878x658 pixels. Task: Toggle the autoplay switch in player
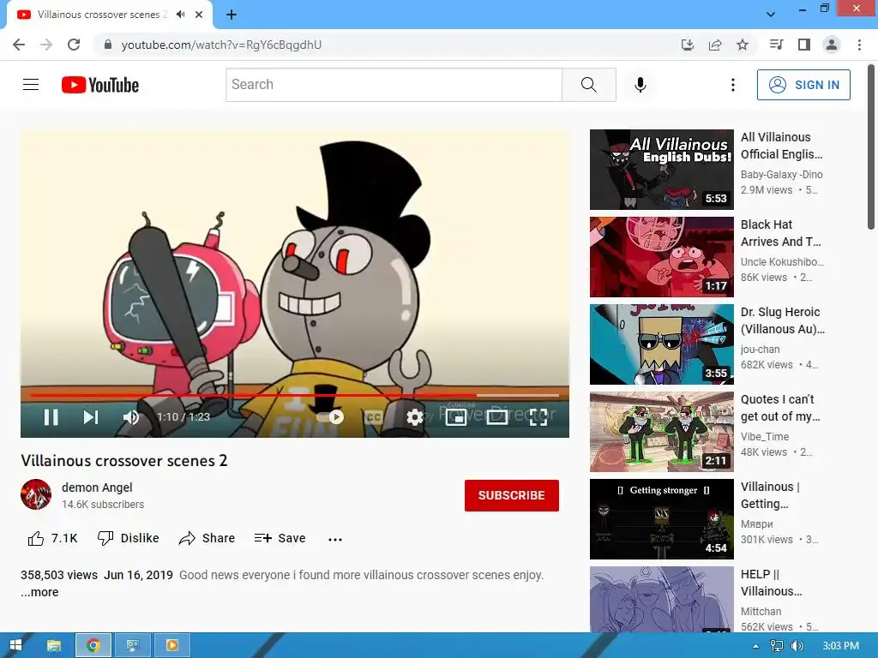pos(330,417)
